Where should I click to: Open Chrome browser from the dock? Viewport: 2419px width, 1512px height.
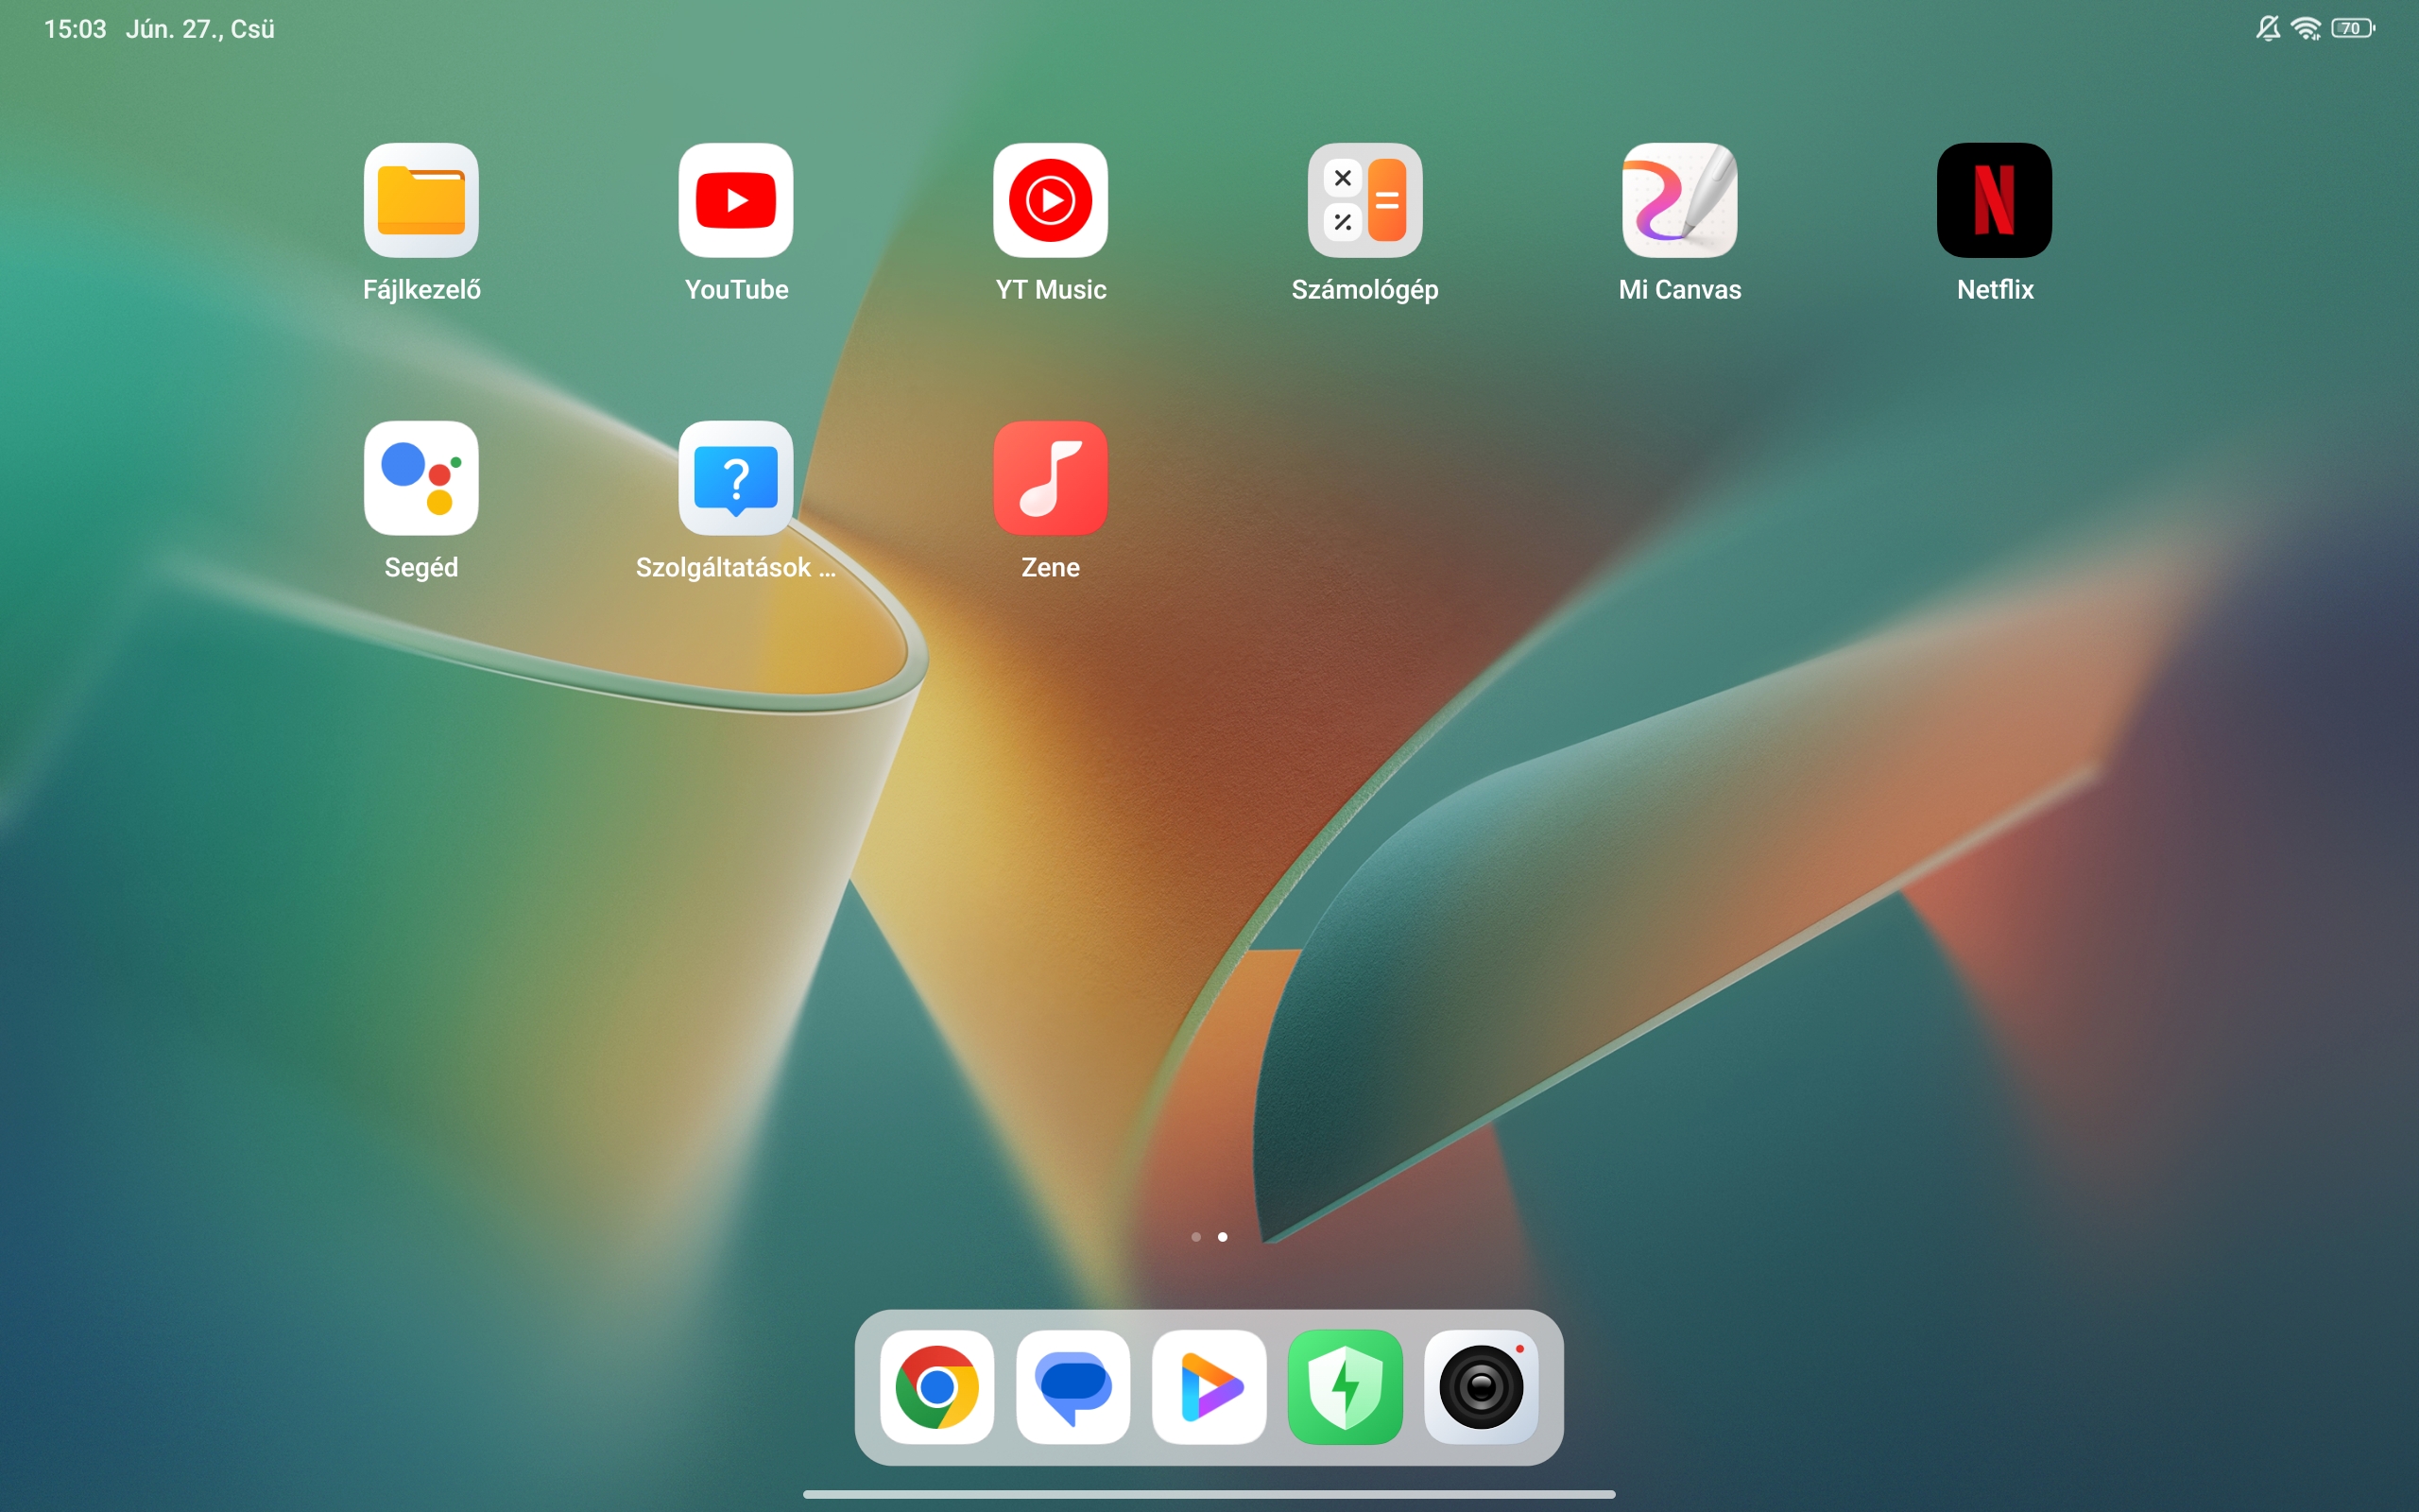point(937,1387)
